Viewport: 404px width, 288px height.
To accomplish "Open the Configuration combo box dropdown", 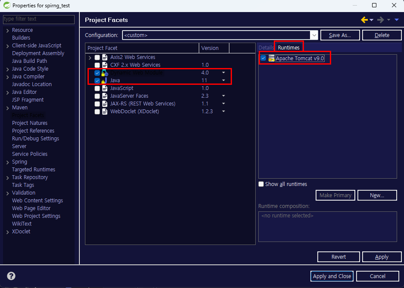I will [314, 35].
